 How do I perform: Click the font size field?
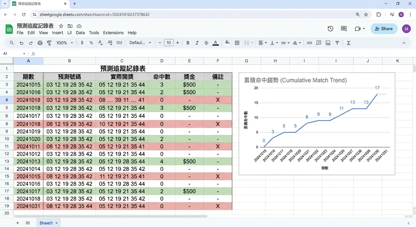point(169,43)
